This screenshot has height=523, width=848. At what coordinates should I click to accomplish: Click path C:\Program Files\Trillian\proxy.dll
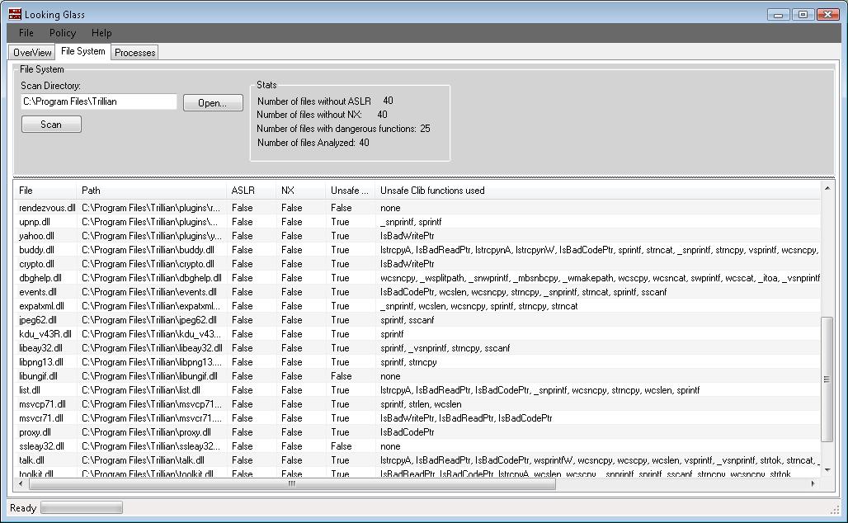(147, 433)
